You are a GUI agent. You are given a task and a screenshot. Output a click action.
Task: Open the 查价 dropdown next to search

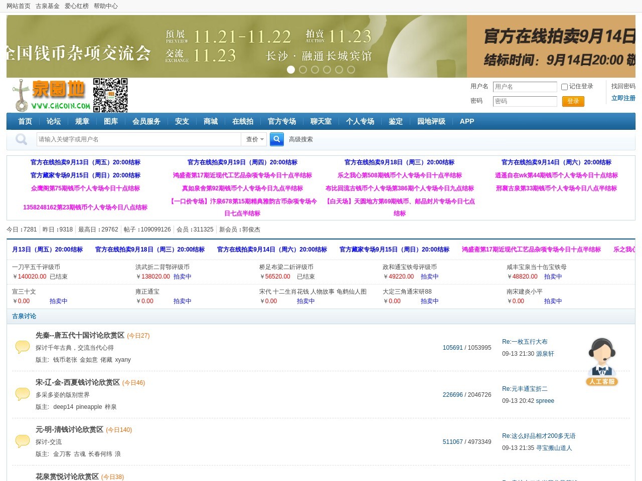pyautogui.click(x=254, y=139)
